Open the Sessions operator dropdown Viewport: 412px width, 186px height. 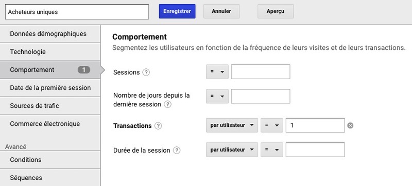pyautogui.click(x=217, y=72)
